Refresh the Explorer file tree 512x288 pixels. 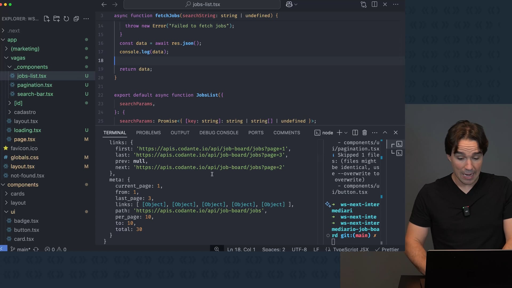coord(66,19)
